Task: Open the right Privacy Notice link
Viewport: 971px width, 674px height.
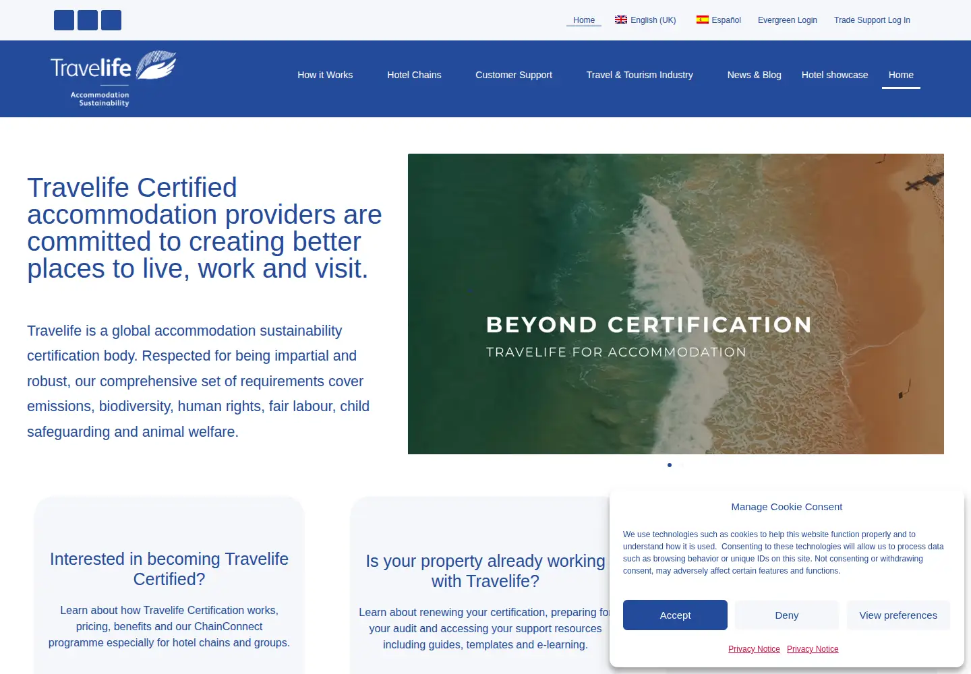Action: pos(813,649)
